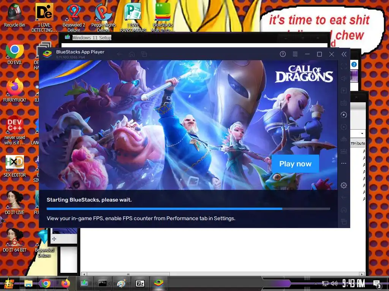Click the multi-window tabs icon in BlueStacks title bar
This screenshot has height=291, width=389.
144,54
